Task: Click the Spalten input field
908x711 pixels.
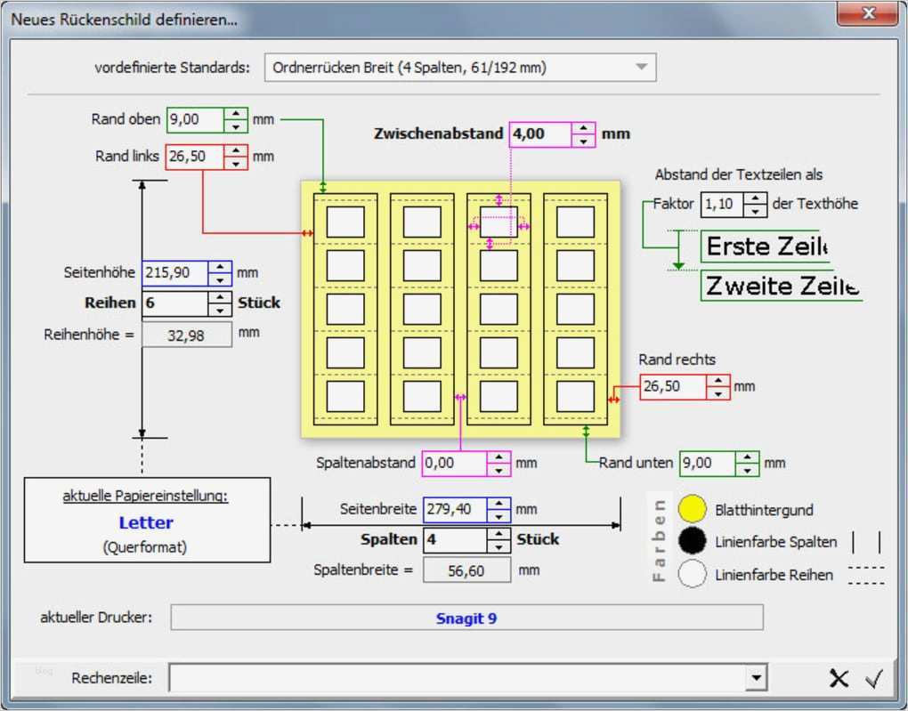Action: point(456,540)
